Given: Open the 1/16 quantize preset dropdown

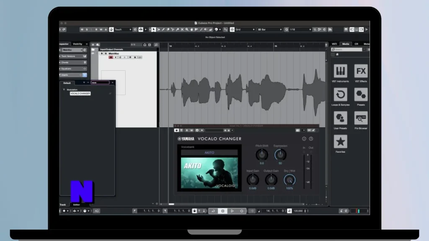Looking at the screenshot, I should point(300,30).
